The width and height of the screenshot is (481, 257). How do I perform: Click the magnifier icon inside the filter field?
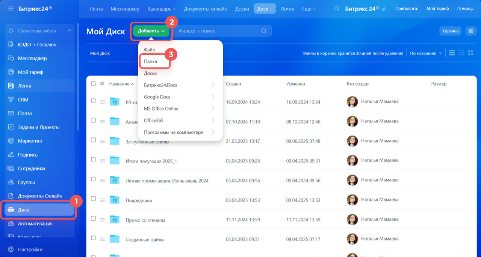[x=264, y=31]
